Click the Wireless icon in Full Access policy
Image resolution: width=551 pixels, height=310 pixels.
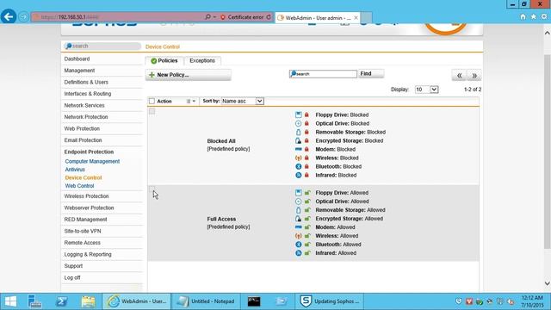(299, 236)
